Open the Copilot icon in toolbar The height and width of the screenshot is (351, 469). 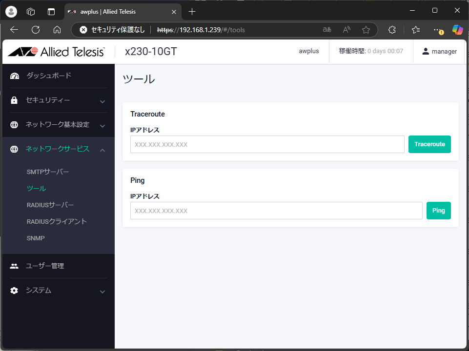457,30
